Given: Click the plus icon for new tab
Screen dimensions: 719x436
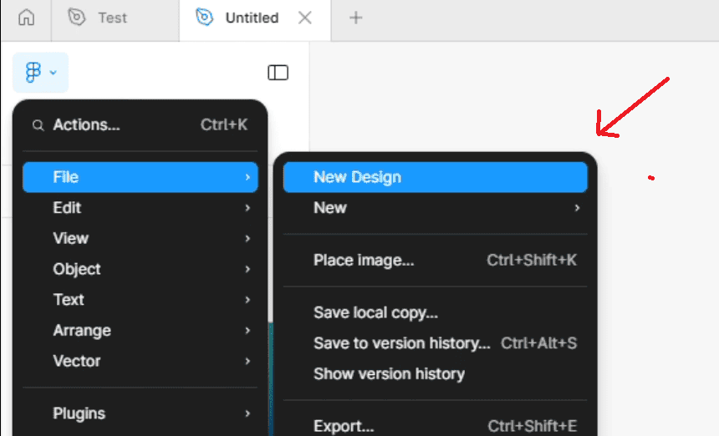Looking at the screenshot, I should click(x=356, y=18).
